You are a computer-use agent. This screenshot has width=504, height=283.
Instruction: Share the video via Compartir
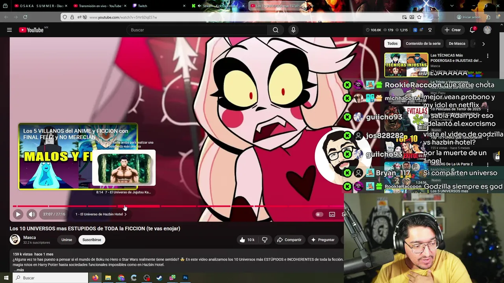pos(289,240)
